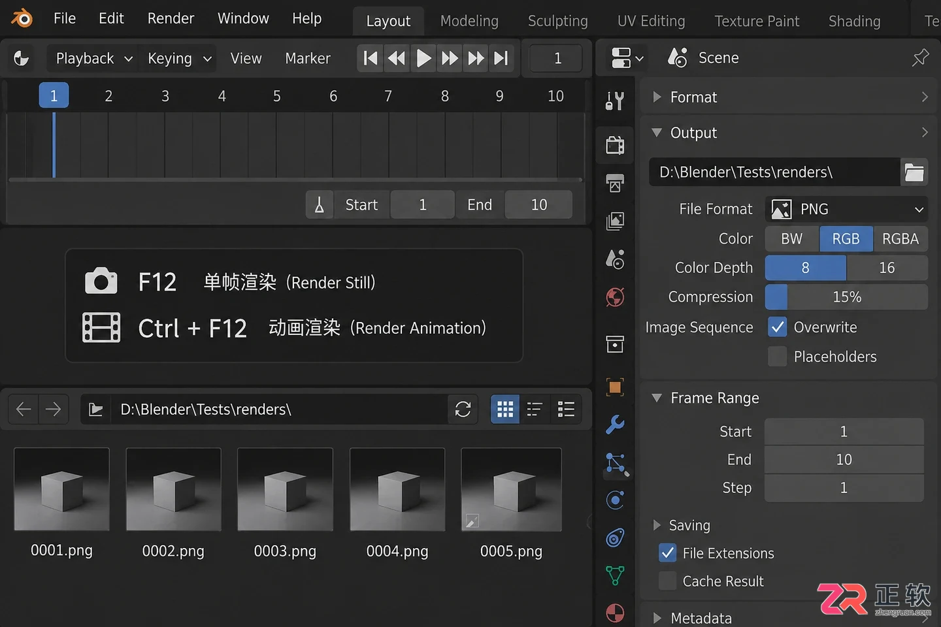This screenshot has width=941, height=627.
Task: Select the 0003.png thumbnail
Action: (285, 489)
